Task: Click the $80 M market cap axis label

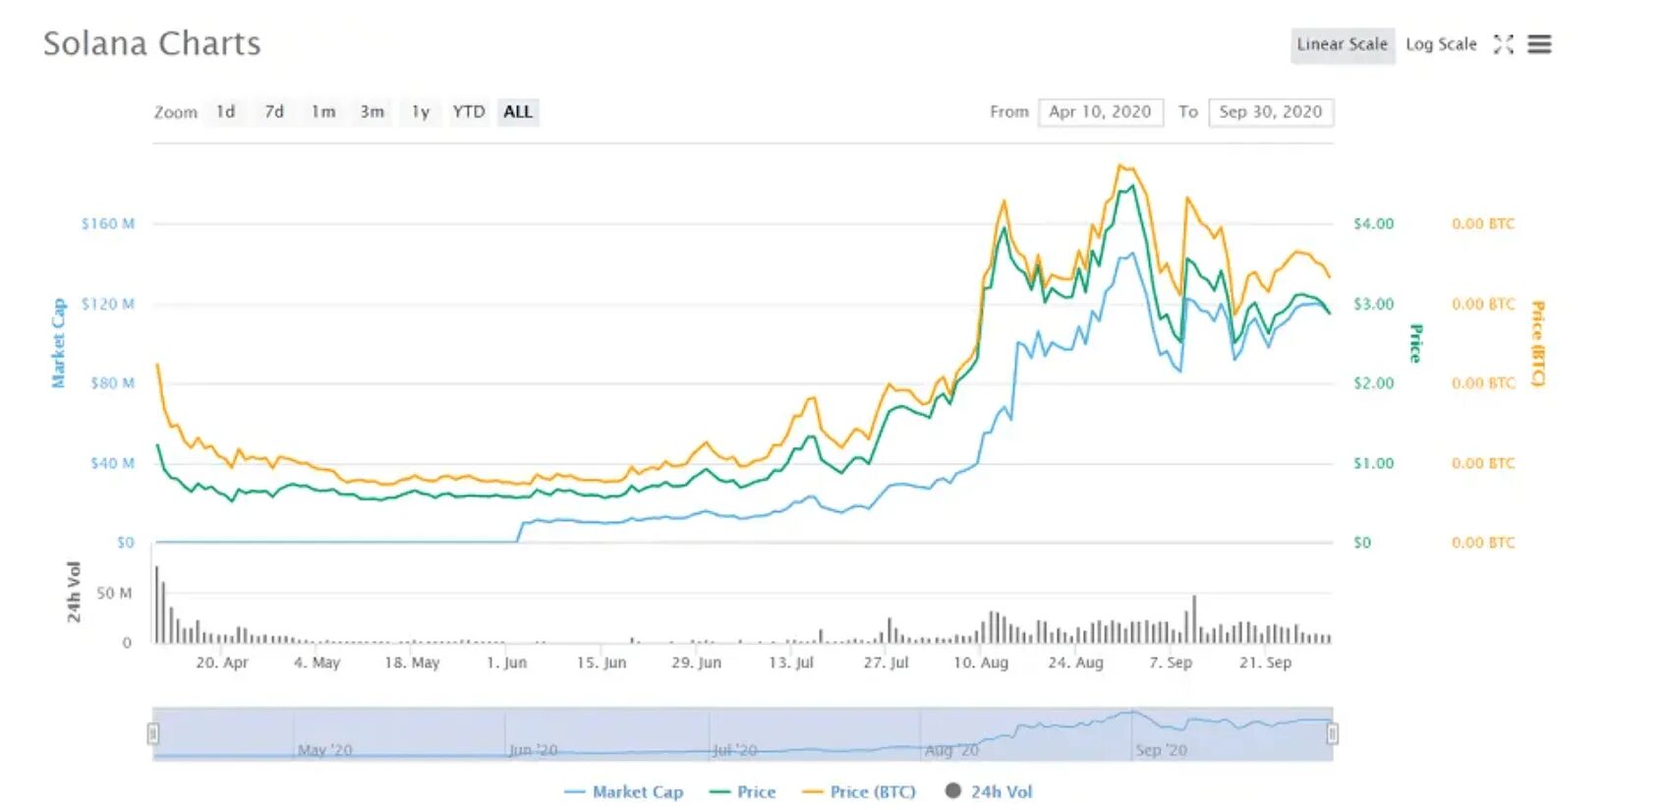Action: (x=112, y=383)
